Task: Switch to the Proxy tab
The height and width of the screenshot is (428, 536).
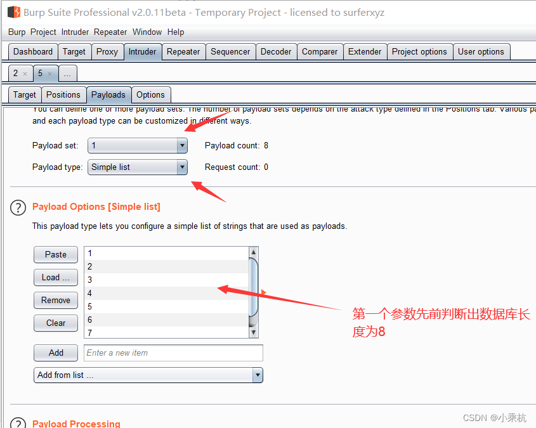Action: pyautogui.click(x=107, y=51)
